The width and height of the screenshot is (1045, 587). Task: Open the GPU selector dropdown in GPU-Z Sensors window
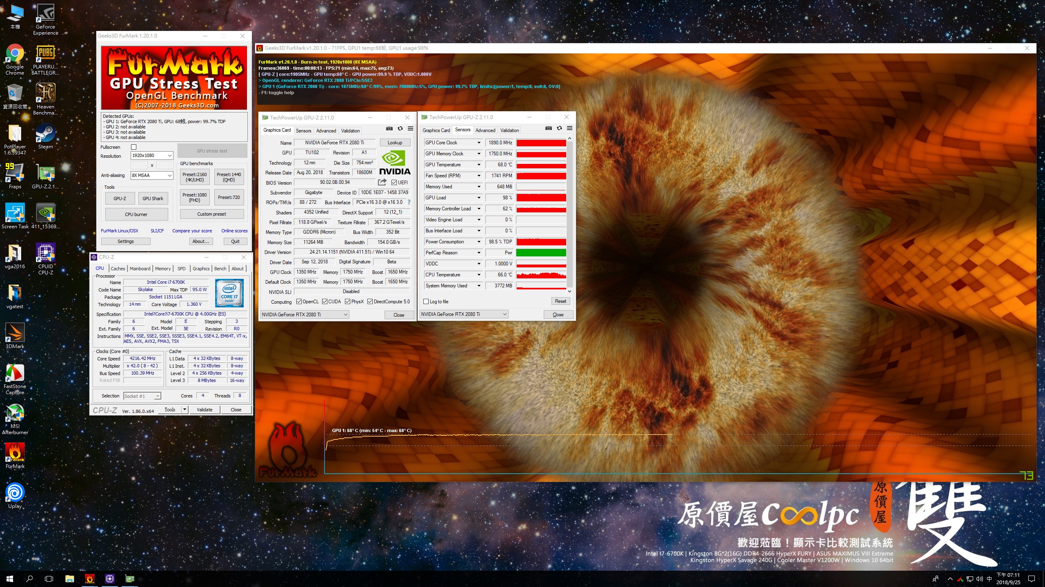[x=464, y=314]
